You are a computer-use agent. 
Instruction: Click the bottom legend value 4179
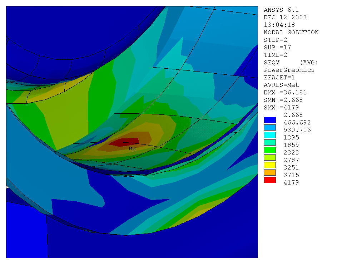point(291,182)
